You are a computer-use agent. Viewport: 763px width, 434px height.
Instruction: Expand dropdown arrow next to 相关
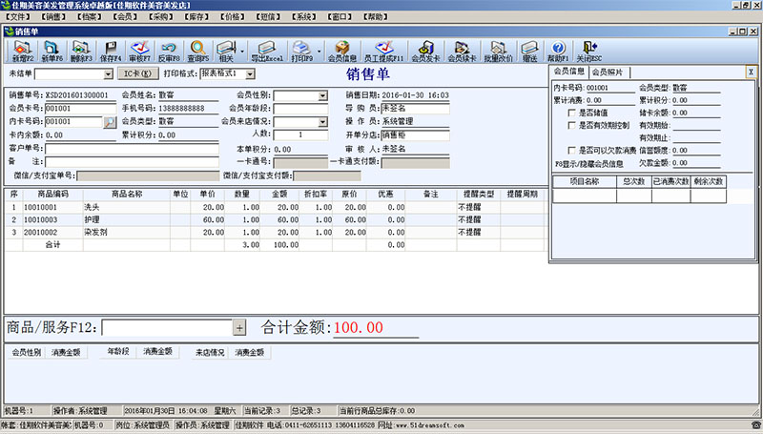click(242, 52)
